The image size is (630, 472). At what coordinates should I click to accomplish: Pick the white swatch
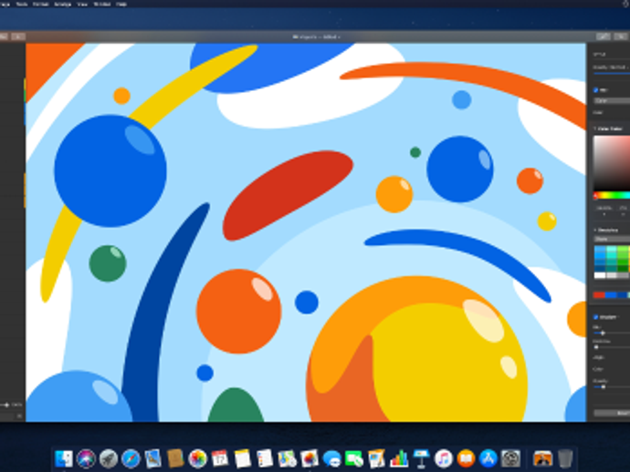point(600,275)
